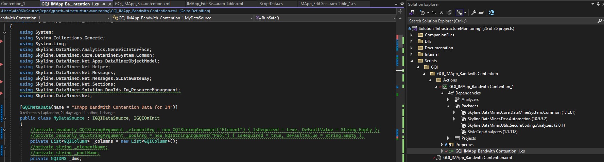Click the Go to Definition link
Screen dimensions: 604x162
tap(195, 11)
